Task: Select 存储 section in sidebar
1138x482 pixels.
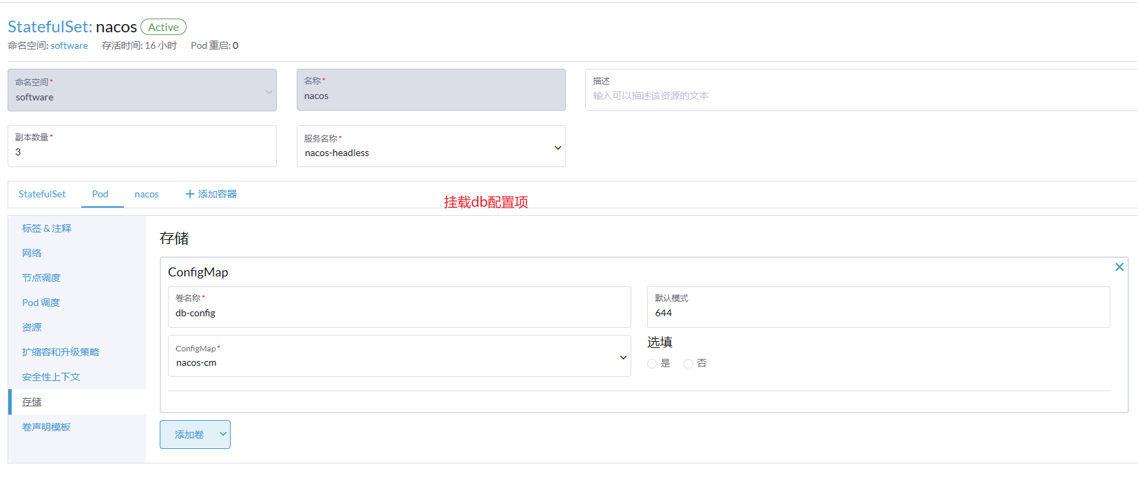Action: click(x=32, y=402)
